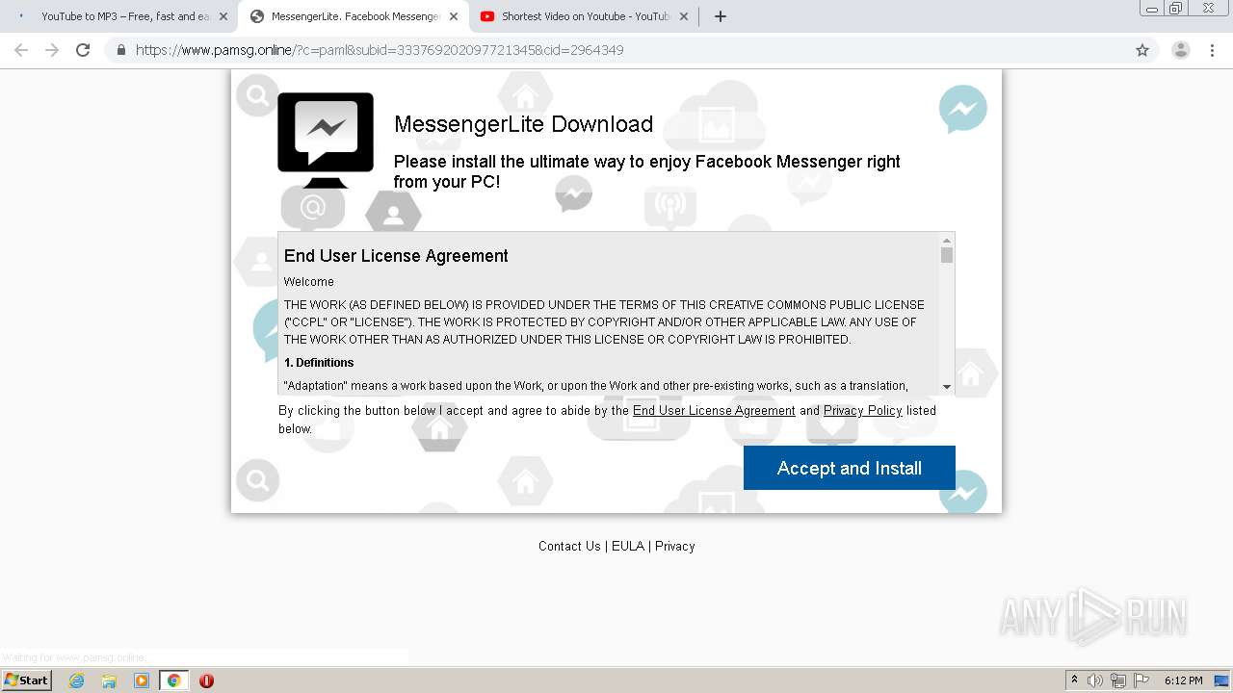Open the EULA footer link

click(627, 546)
